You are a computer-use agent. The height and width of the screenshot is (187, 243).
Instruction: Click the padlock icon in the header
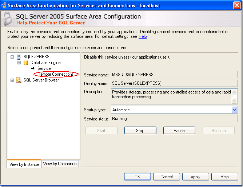point(8,19)
